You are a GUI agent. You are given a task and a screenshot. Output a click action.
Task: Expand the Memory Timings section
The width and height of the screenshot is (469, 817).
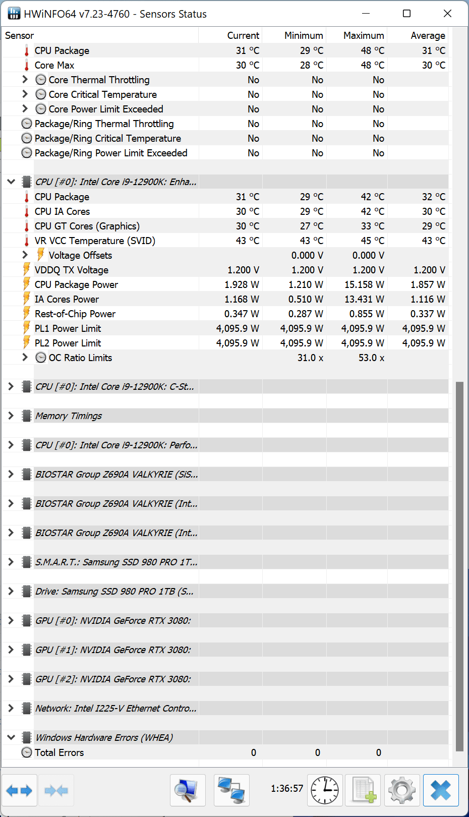pyautogui.click(x=11, y=416)
